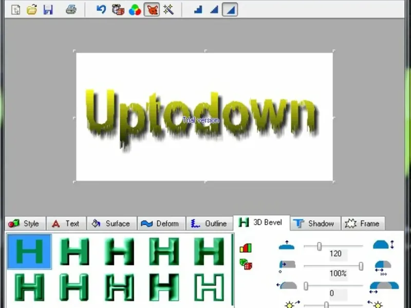Click the narrow bevel width icon left of 100% slider
The width and height of the screenshot is (411, 308).
click(287, 265)
